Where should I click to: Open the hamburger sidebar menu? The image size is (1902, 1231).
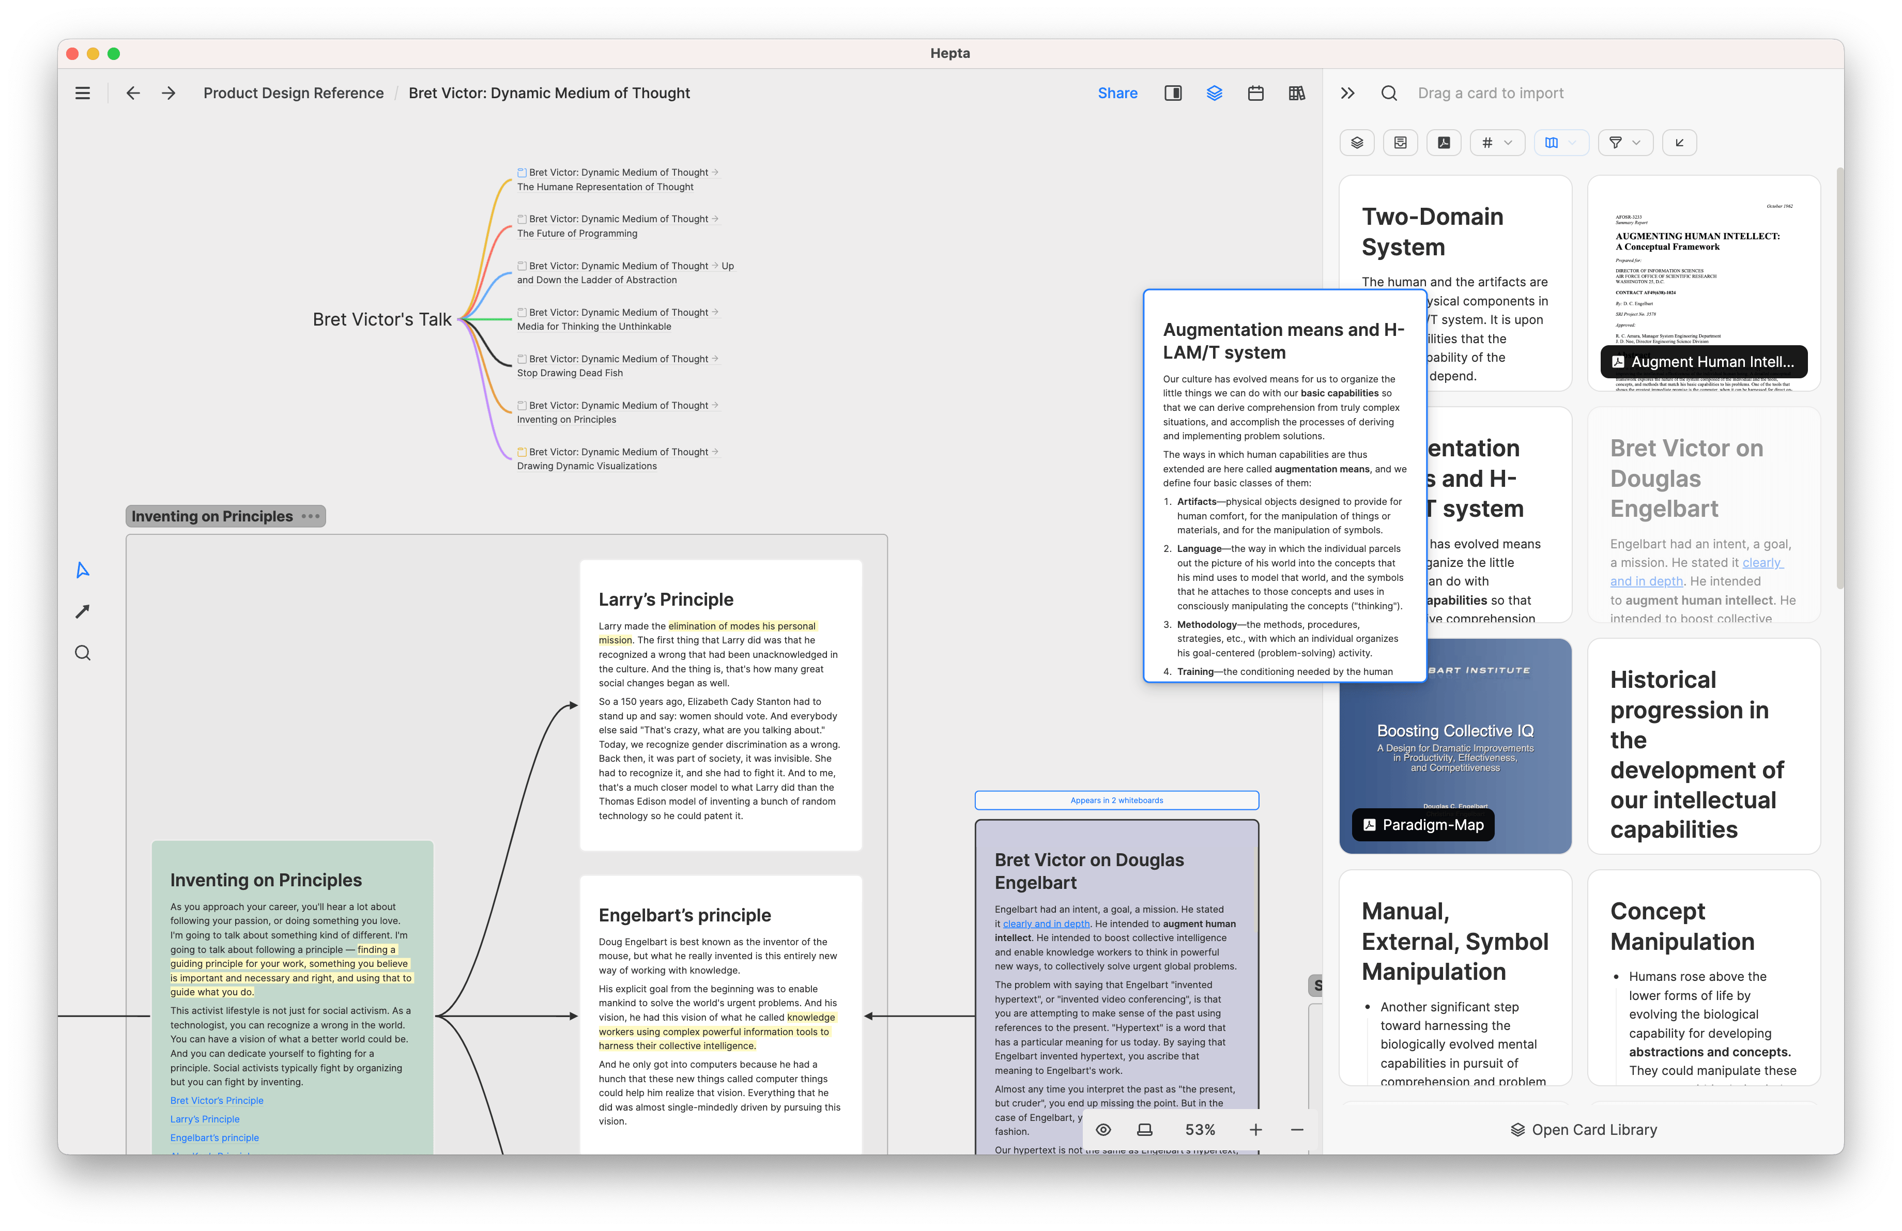point(82,93)
